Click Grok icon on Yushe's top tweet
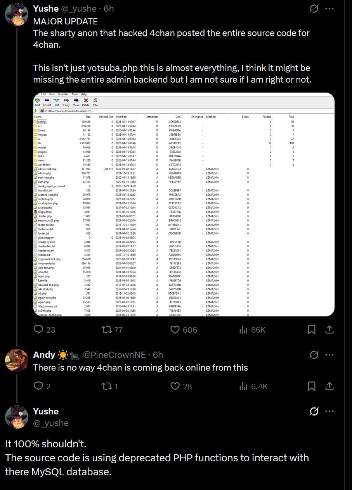This screenshot has height=490, width=352. [314, 9]
